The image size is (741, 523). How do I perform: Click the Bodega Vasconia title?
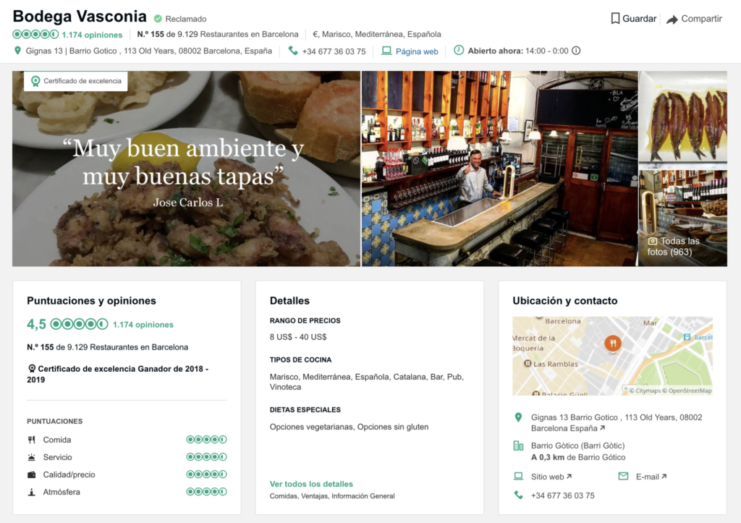(80, 17)
